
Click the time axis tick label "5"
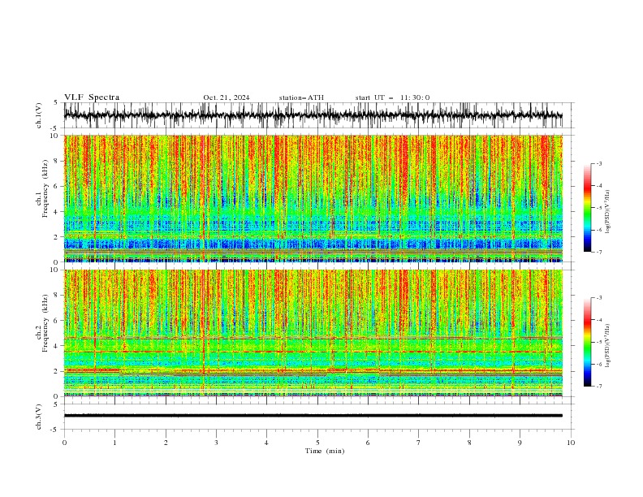pos(317,443)
